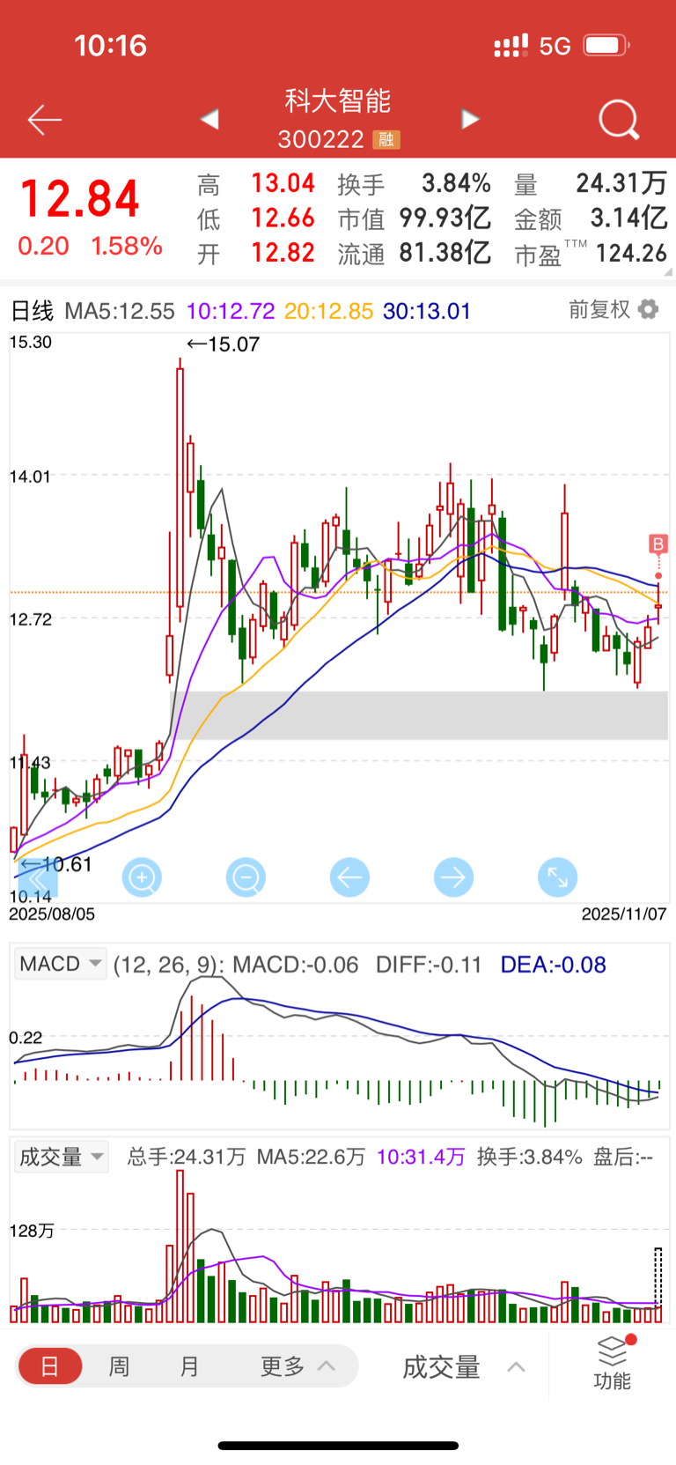This screenshot has width=676, height=1465.
Task: Open the 成交量 indicator dropdown in the sub-chart
Action: pyautogui.click(x=61, y=1157)
